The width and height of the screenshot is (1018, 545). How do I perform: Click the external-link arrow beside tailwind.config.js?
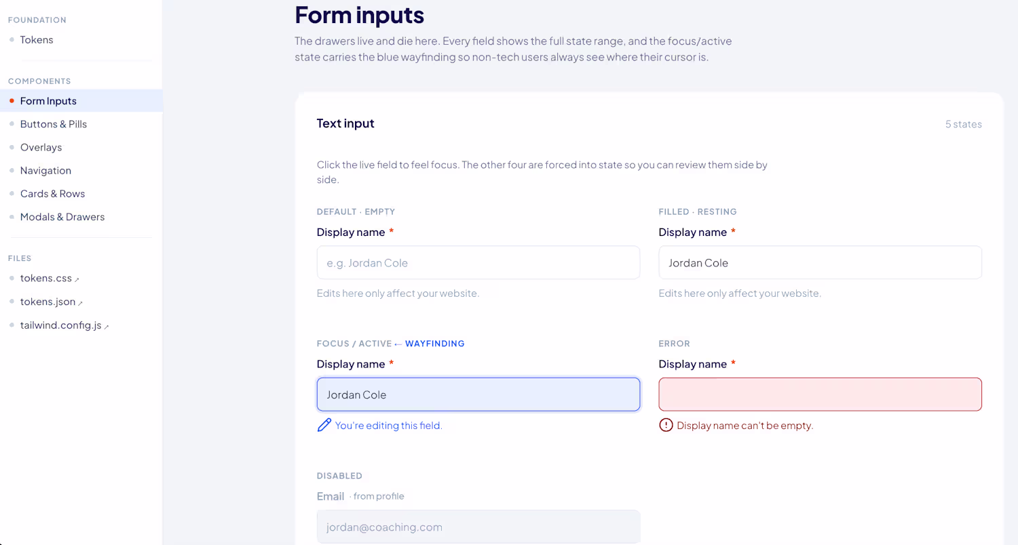click(107, 327)
